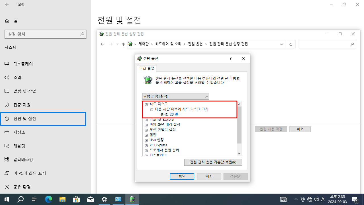Click Back arrow in Control Panel window
This screenshot has width=364, height=205.
103,44
